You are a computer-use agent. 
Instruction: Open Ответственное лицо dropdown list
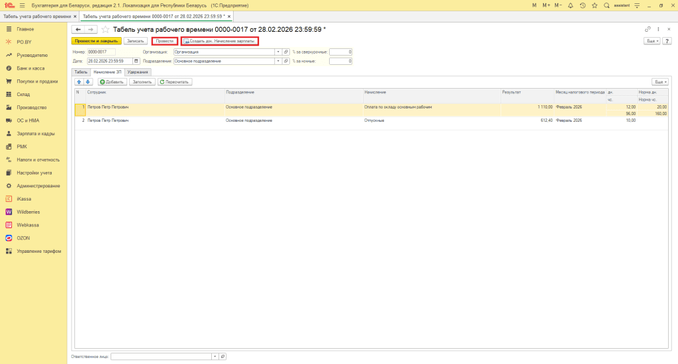point(215,357)
